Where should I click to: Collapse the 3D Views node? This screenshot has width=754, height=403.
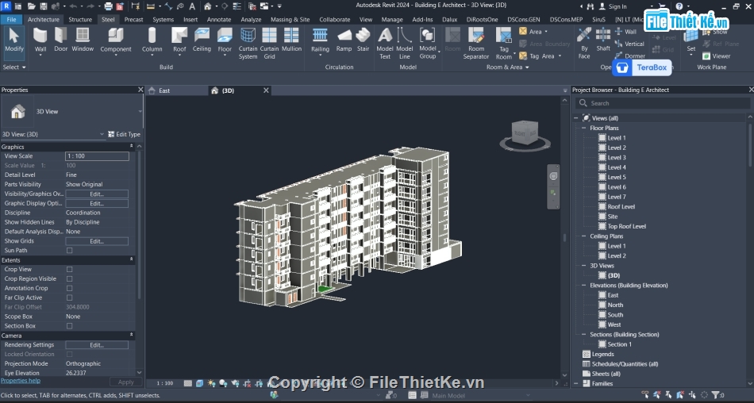coord(584,266)
